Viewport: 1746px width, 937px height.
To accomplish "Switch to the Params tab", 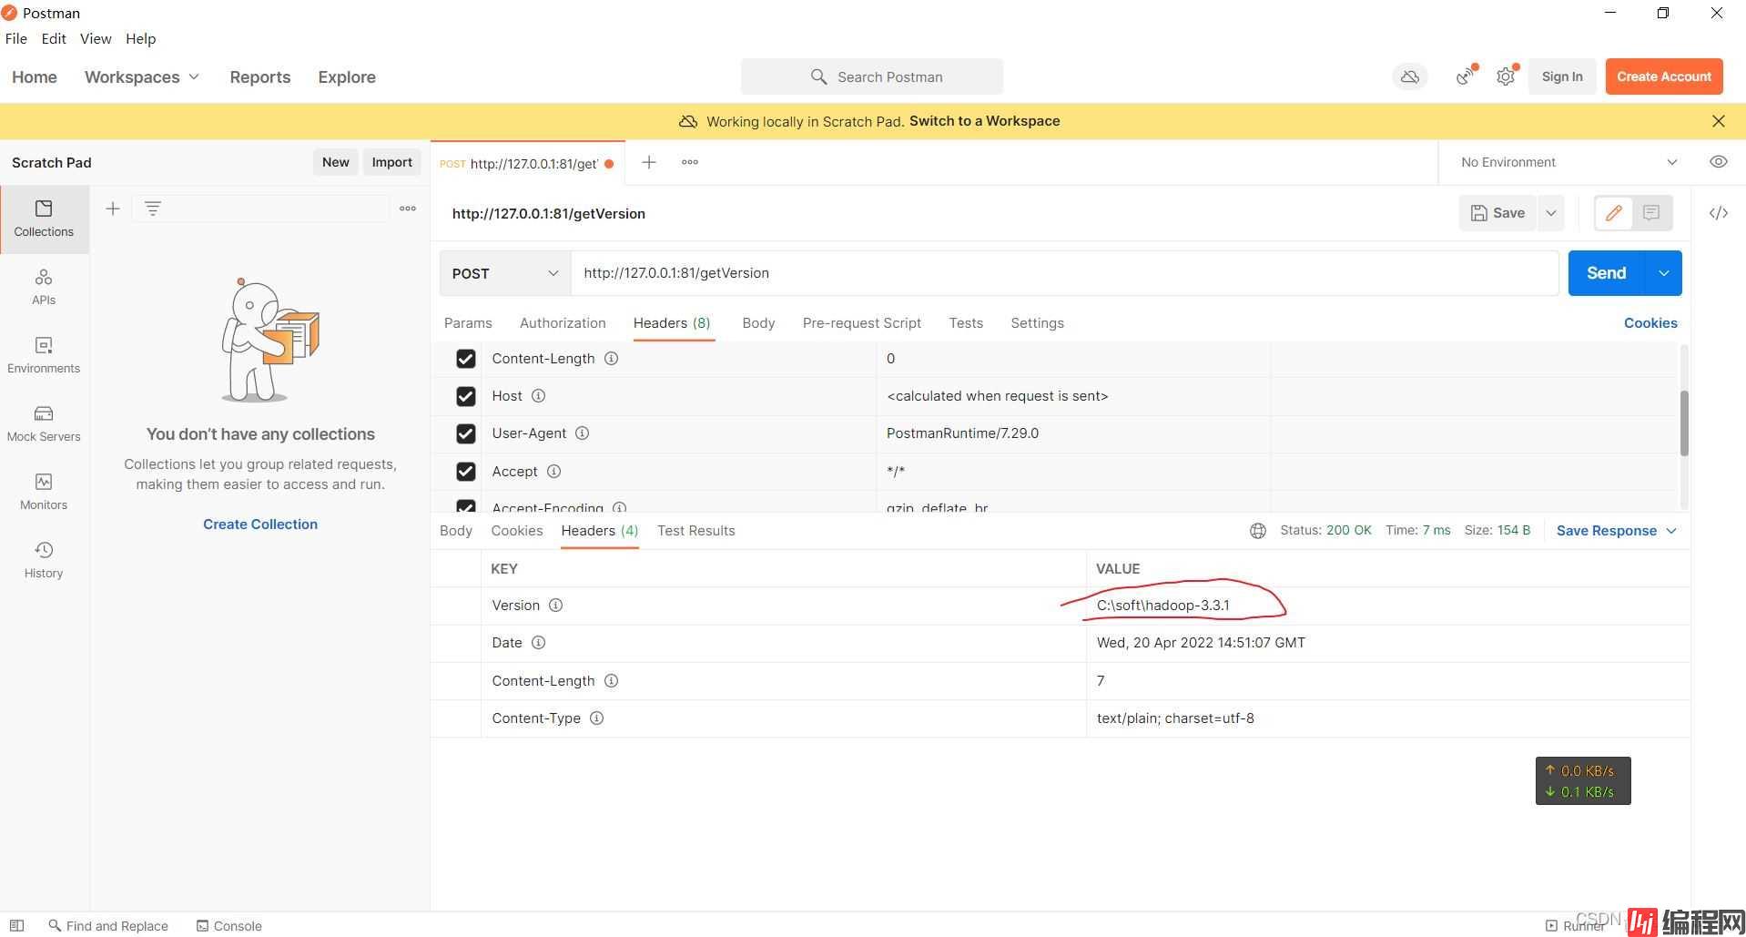I will pos(468,323).
